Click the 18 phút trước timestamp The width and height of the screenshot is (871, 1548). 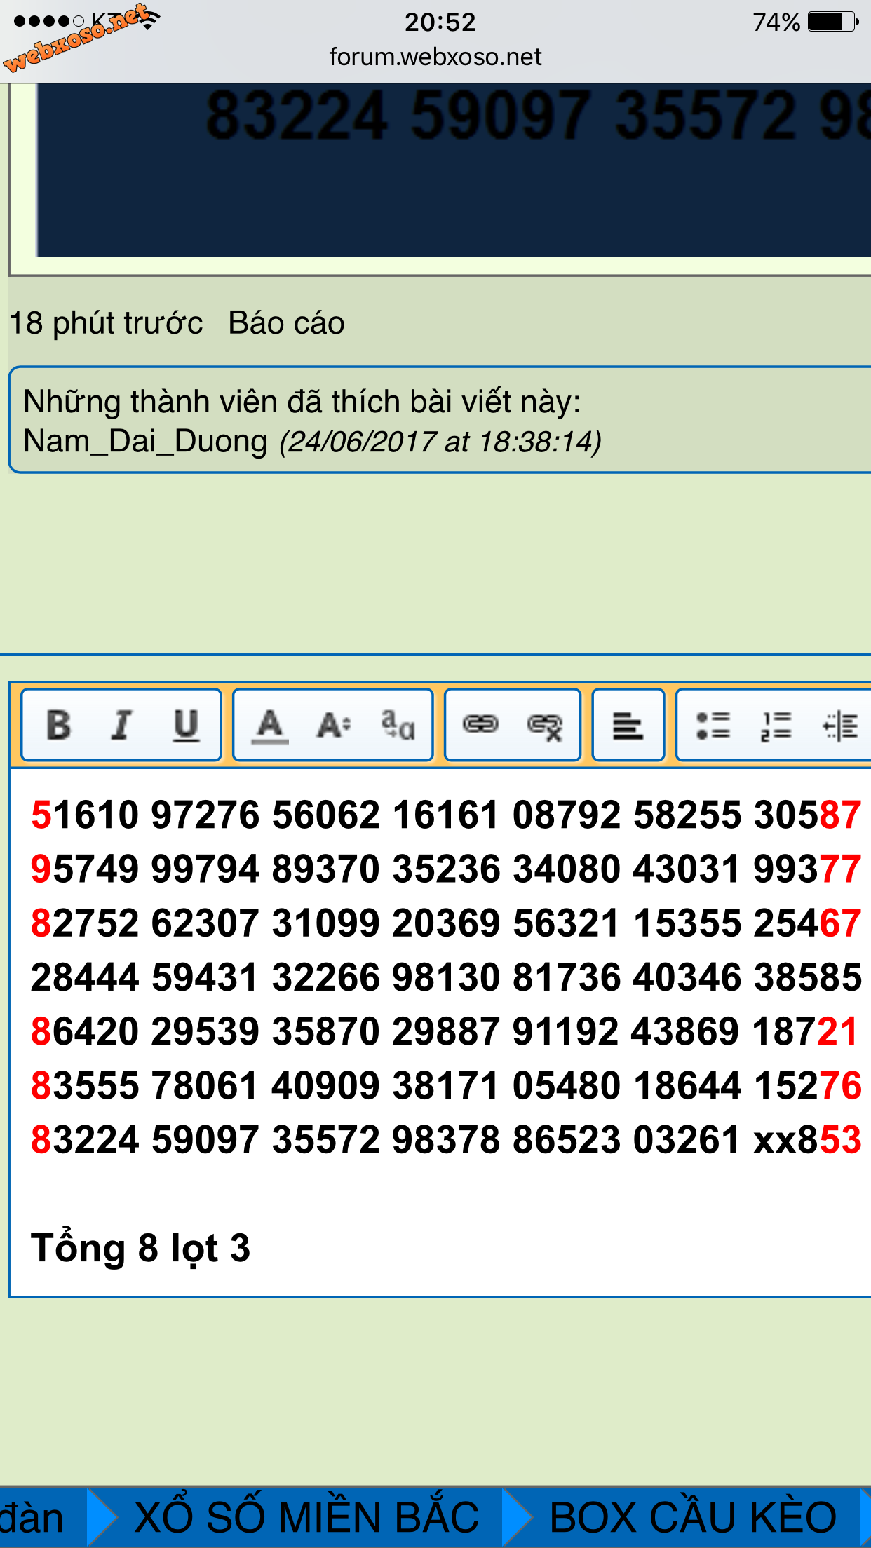click(107, 323)
